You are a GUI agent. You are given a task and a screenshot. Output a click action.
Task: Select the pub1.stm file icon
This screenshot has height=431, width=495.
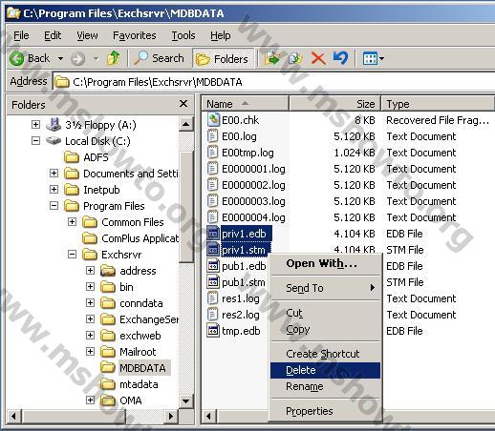coord(213,282)
